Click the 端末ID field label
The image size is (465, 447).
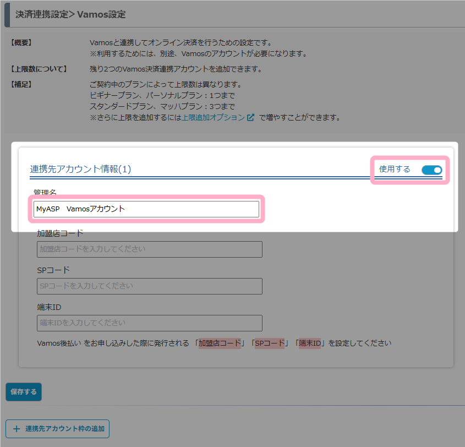pyautogui.click(x=48, y=307)
